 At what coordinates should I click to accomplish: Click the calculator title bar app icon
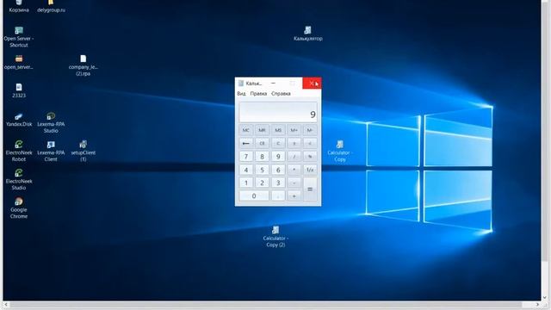coord(241,84)
